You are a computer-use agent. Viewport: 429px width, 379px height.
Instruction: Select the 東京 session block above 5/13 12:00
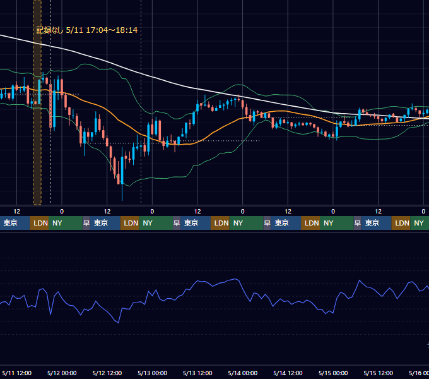click(x=196, y=223)
